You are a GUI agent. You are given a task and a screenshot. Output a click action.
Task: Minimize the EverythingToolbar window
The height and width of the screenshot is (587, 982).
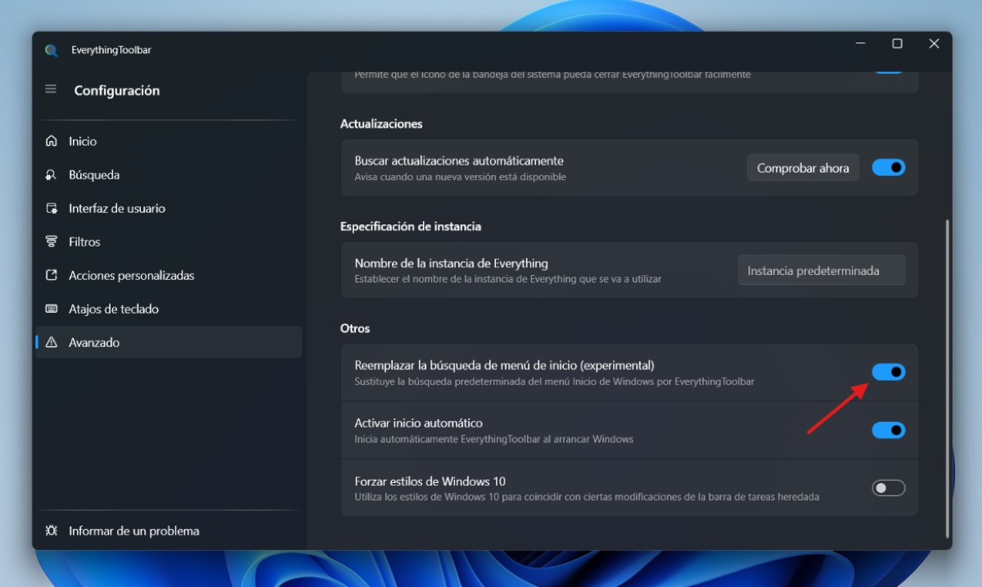pyautogui.click(x=861, y=43)
